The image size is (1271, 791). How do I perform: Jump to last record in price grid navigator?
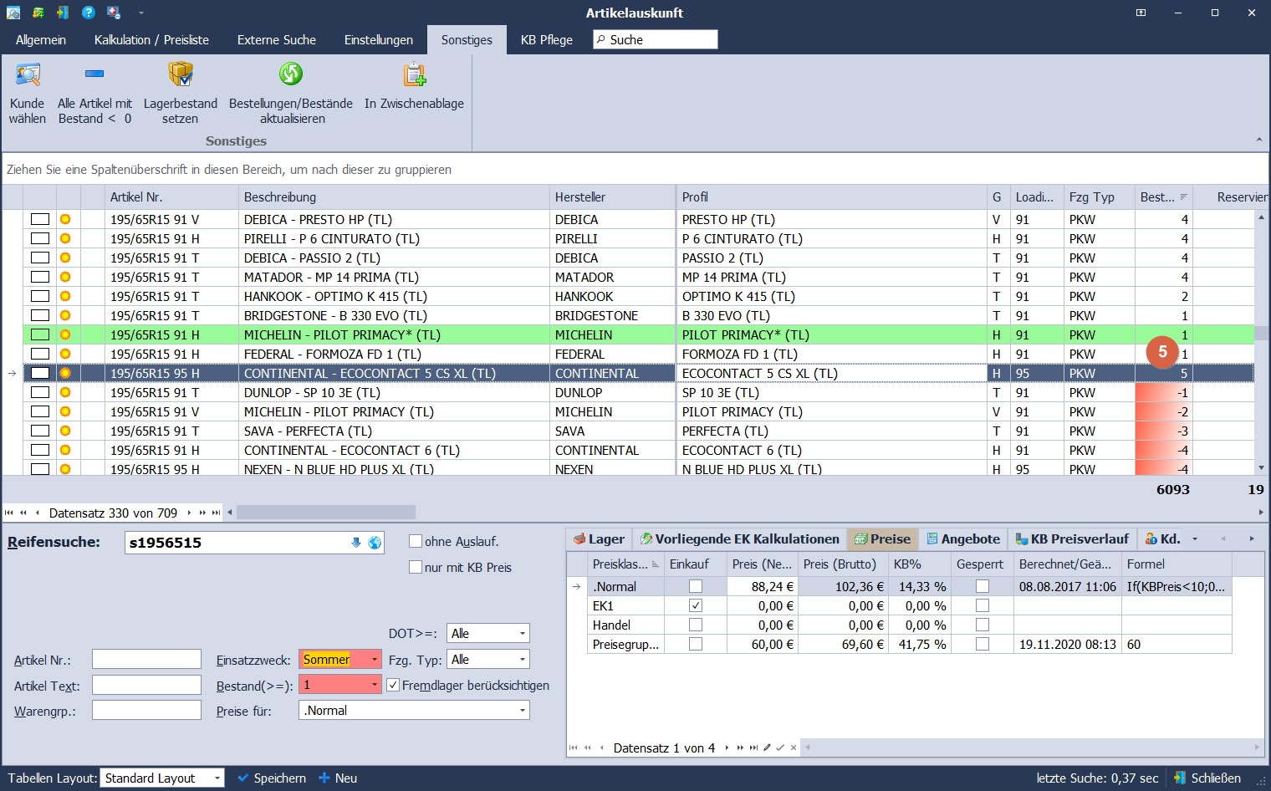[x=754, y=748]
